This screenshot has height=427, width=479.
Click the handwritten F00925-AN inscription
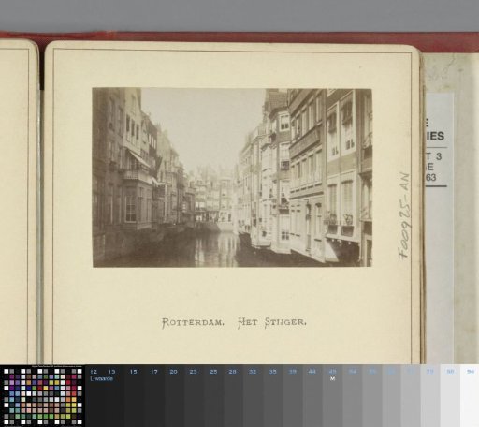(404, 215)
